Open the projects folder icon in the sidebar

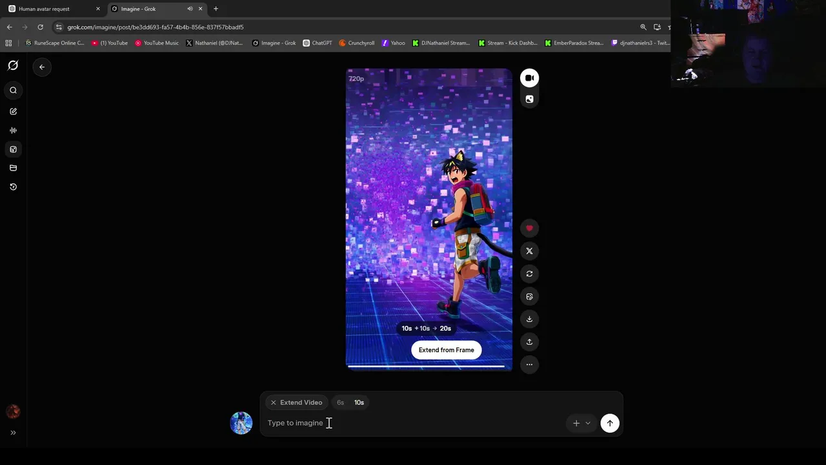[13, 168]
